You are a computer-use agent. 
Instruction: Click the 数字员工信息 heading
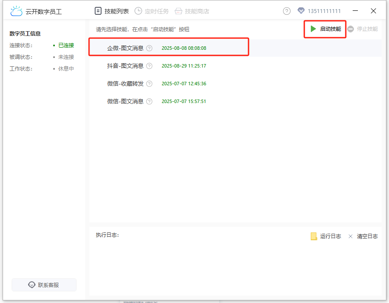pyautogui.click(x=25, y=34)
